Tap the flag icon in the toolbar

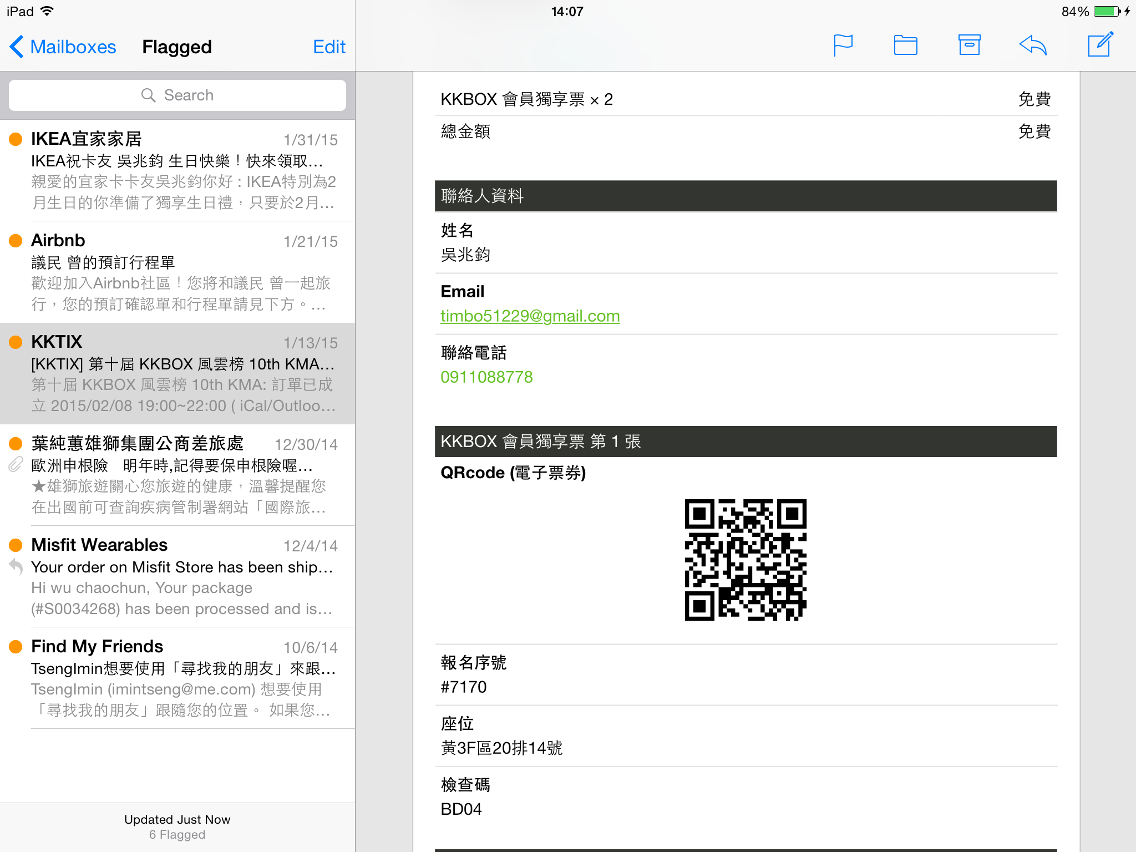[x=843, y=45]
